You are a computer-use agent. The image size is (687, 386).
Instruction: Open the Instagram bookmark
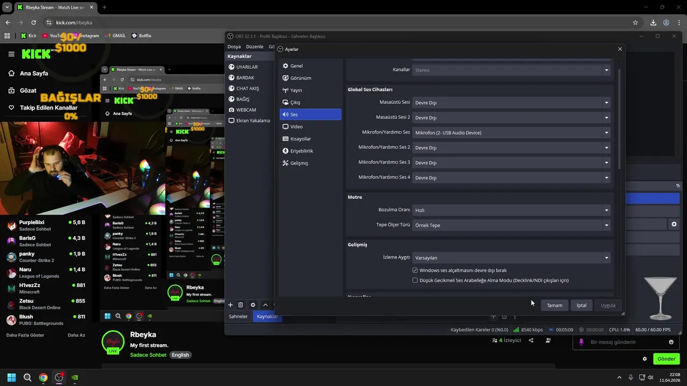[x=86, y=35]
